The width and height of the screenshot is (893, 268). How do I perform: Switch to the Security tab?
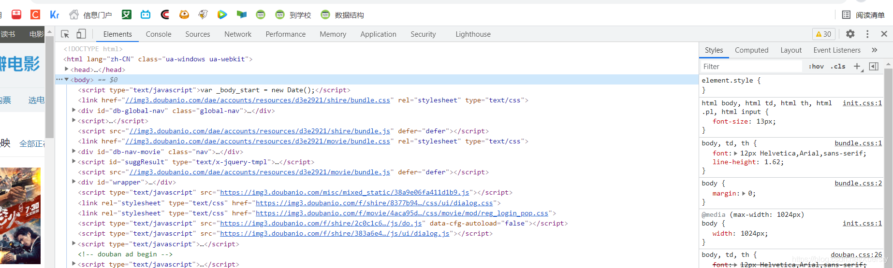pos(423,34)
